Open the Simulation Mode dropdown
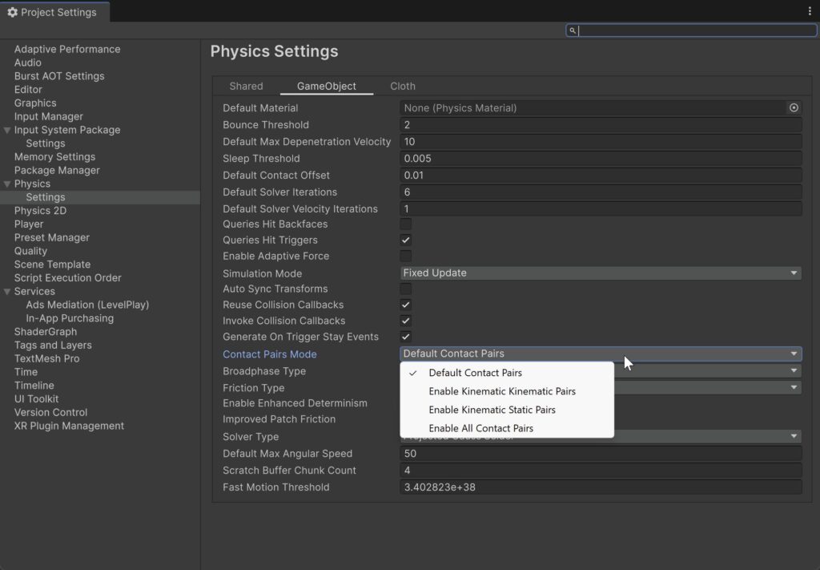The width and height of the screenshot is (820, 570). (x=601, y=273)
